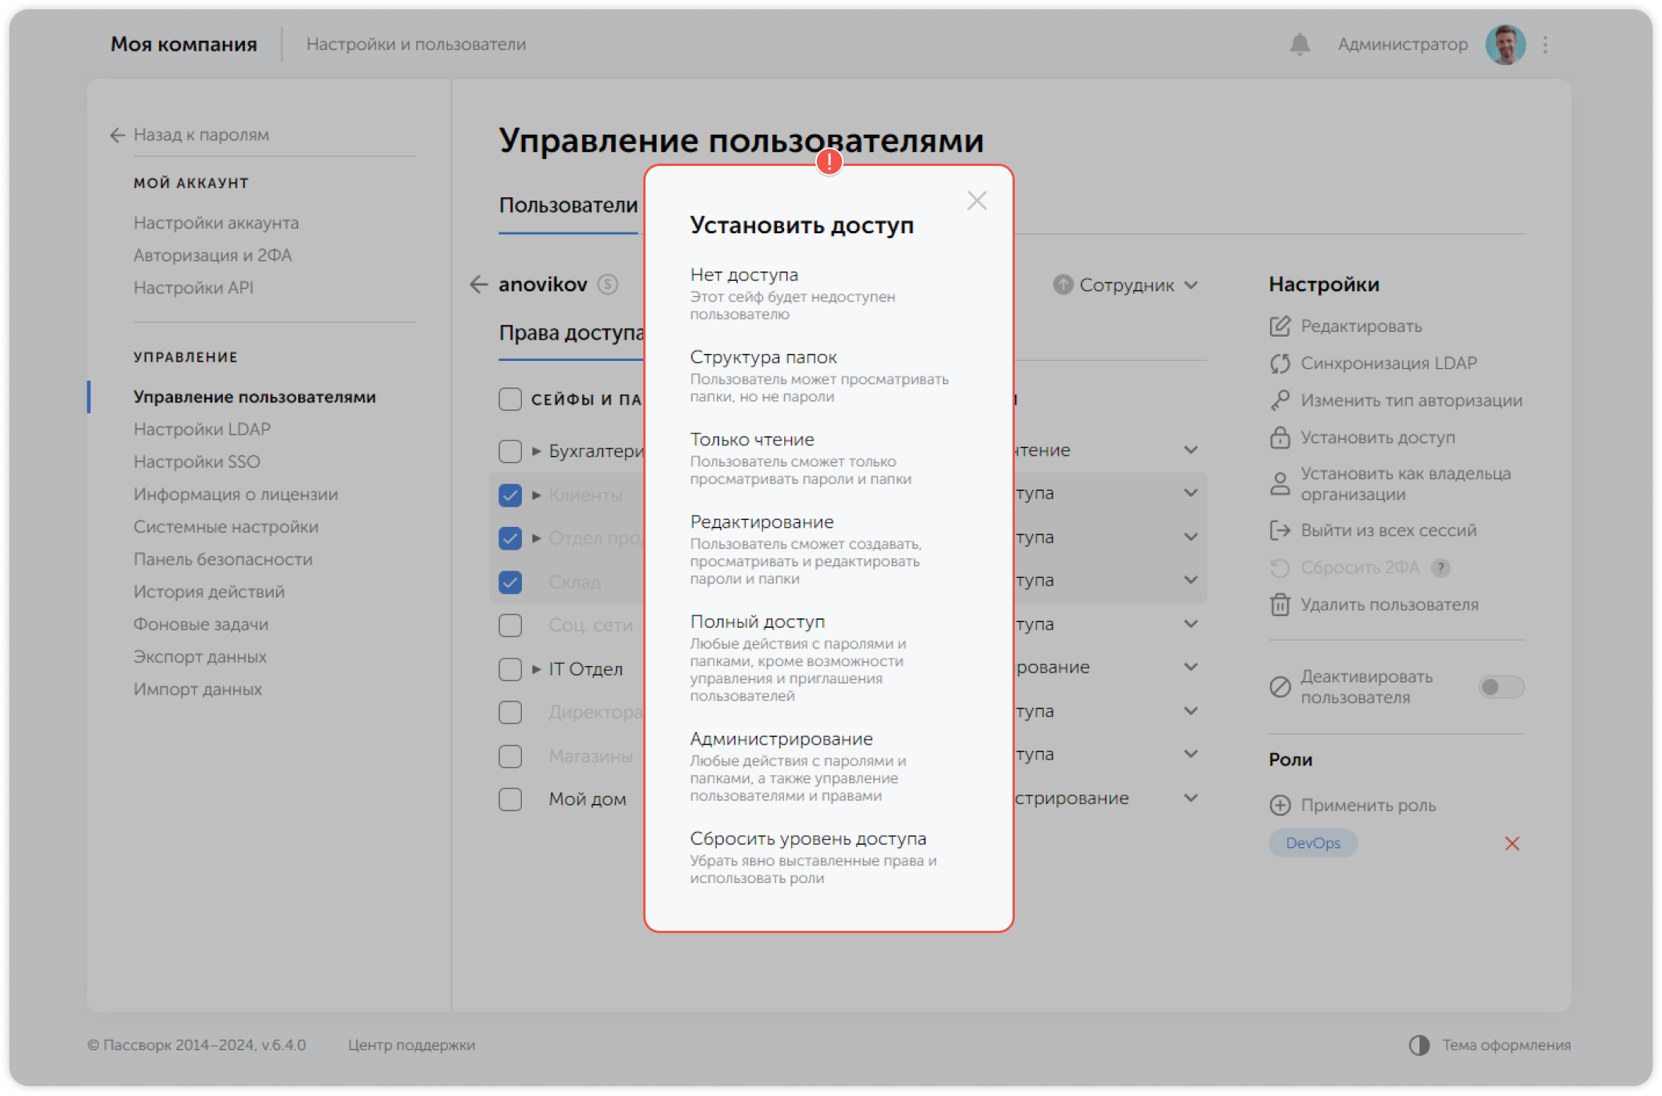
Task: Open Управление пользователями in the sidebar
Action: [x=254, y=397]
